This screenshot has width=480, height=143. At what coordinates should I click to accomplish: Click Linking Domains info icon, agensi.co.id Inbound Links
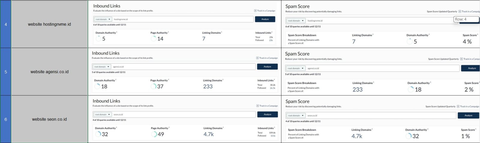[223, 80]
